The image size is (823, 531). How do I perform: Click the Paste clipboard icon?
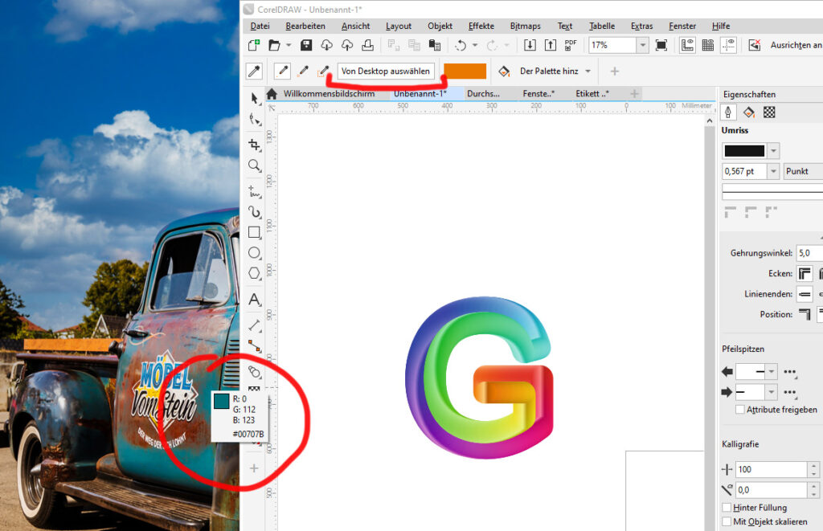pyautogui.click(x=435, y=45)
